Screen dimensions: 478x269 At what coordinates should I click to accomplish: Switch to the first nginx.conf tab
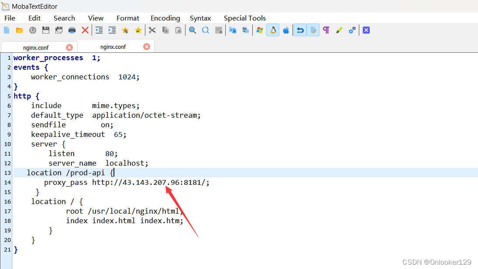pyautogui.click(x=36, y=48)
